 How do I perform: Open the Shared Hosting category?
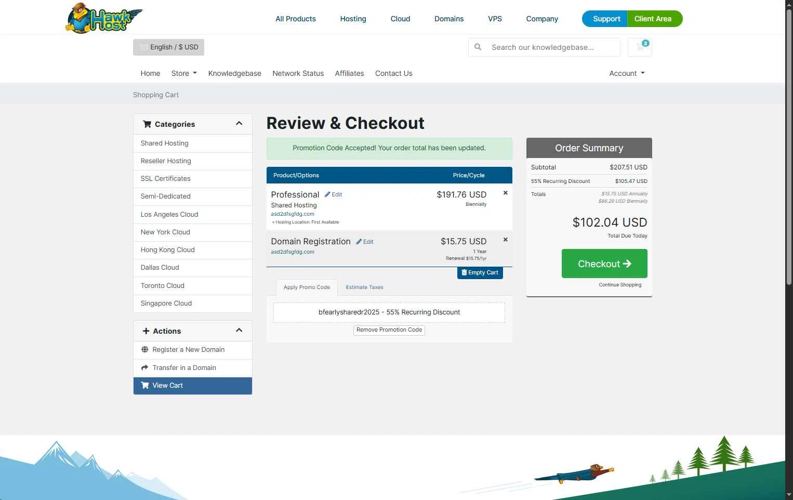pyautogui.click(x=193, y=143)
